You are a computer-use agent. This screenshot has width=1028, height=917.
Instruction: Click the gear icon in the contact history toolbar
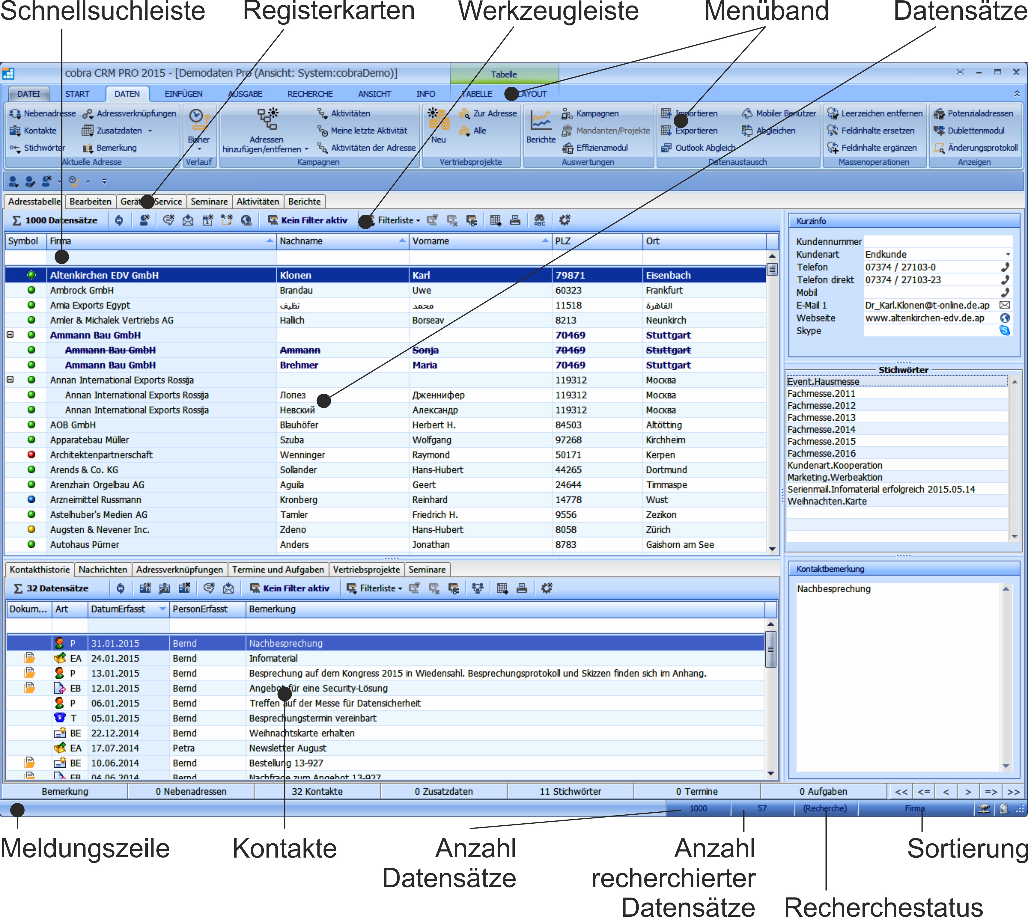pyautogui.click(x=547, y=588)
